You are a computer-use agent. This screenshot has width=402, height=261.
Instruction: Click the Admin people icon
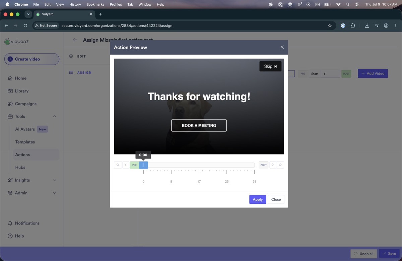click(x=10, y=193)
